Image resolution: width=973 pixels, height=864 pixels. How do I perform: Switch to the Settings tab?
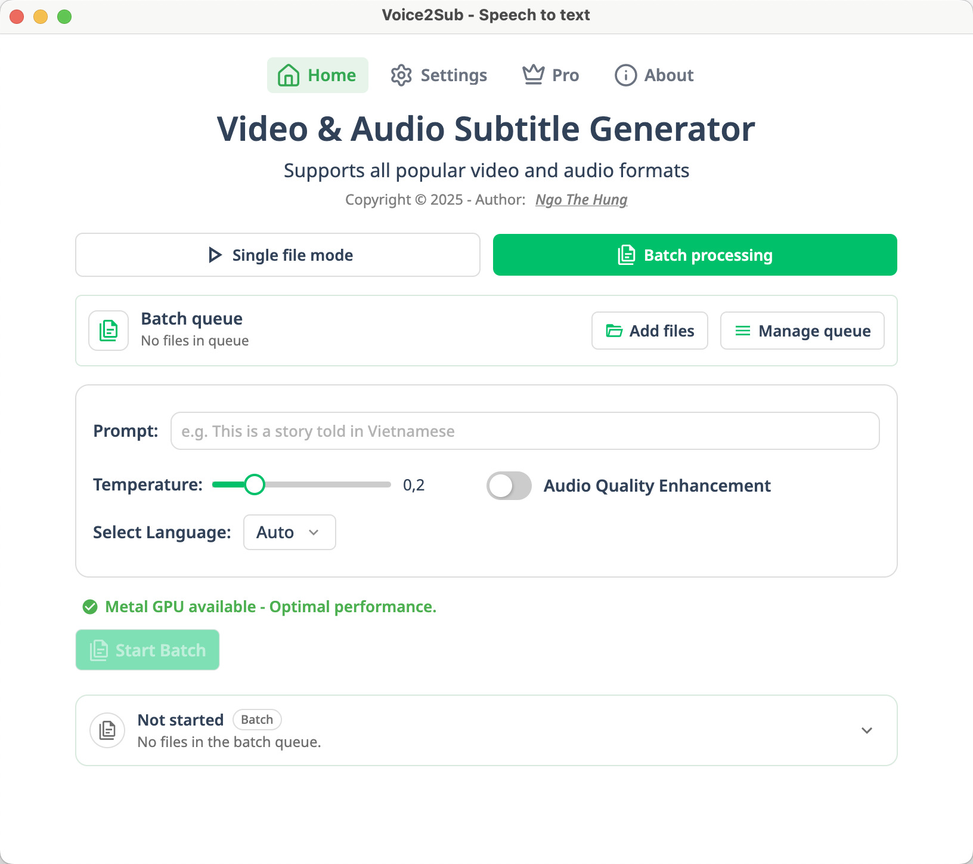pyautogui.click(x=439, y=75)
